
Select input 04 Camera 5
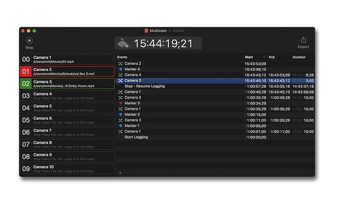tap(67, 108)
